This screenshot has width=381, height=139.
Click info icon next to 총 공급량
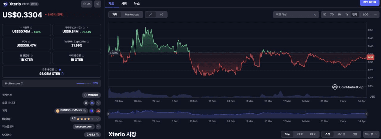(32, 56)
